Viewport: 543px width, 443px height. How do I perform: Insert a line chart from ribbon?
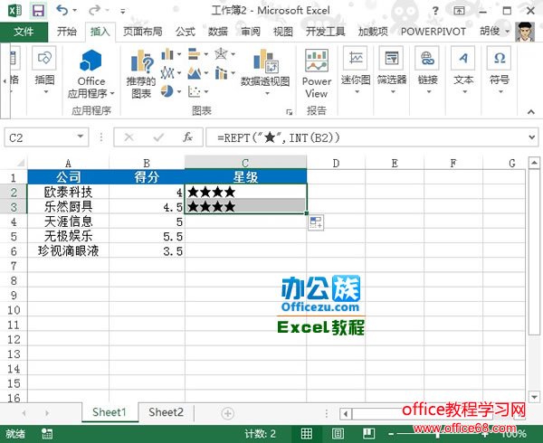click(x=167, y=73)
